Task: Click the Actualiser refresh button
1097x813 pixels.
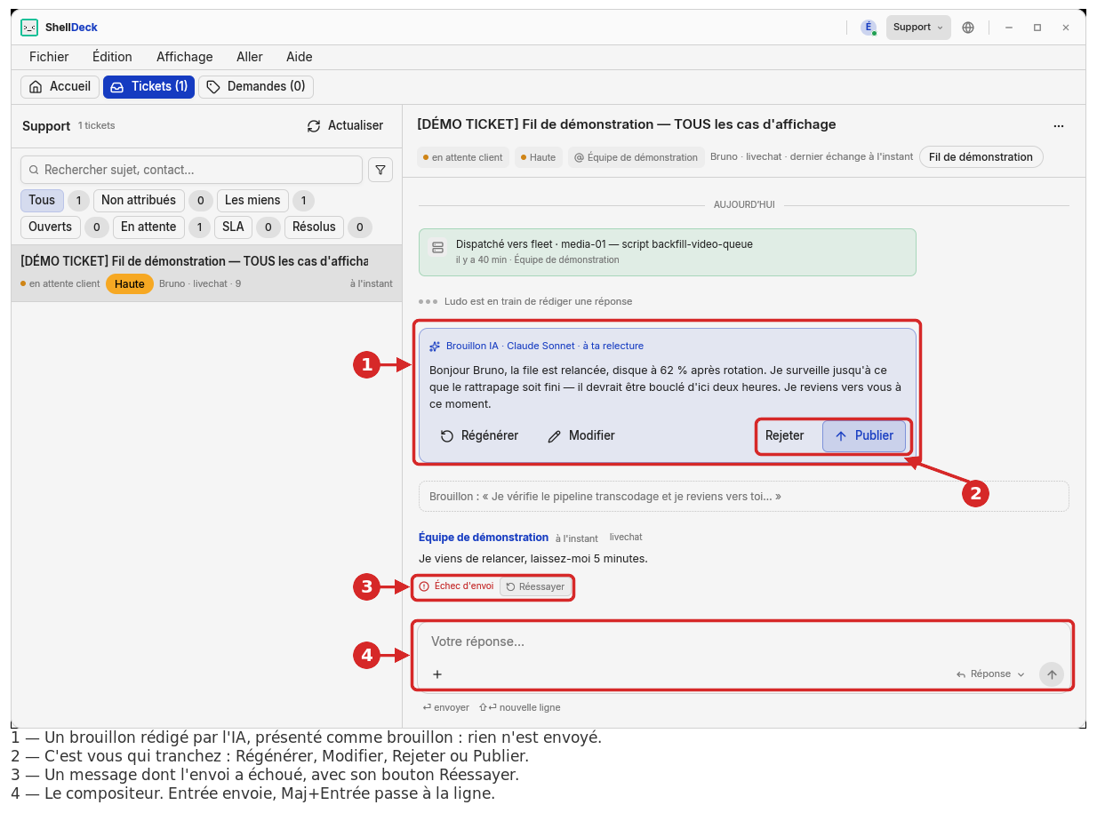Action: [x=345, y=126]
